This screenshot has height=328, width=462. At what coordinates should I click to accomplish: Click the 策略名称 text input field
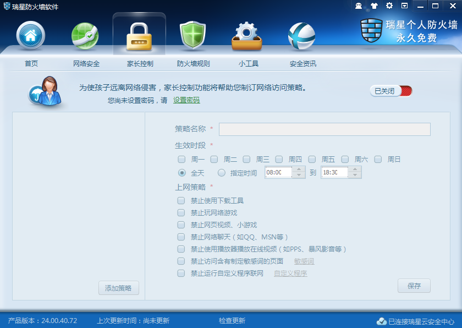coord(324,129)
